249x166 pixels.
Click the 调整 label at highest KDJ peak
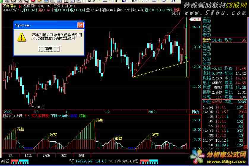tap(99, 120)
